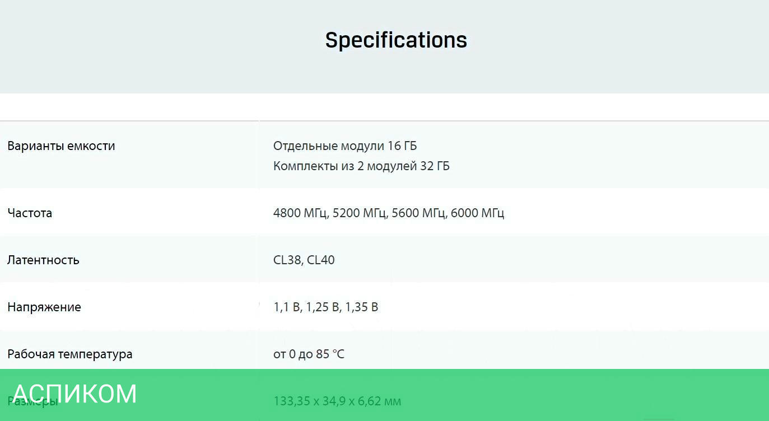The width and height of the screenshot is (769, 421).
Task: Click the Отдельные модули 16 ГБ value
Action: coord(345,146)
